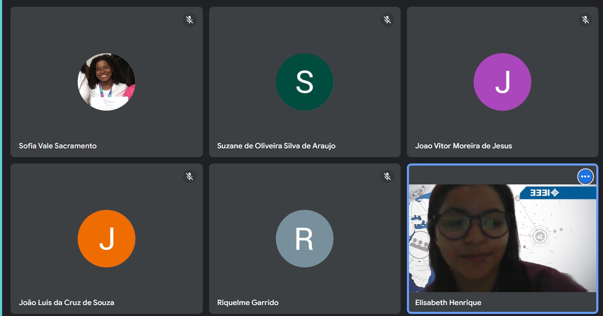
Task: Click the gray R avatar for Riquelme
Action: click(304, 238)
